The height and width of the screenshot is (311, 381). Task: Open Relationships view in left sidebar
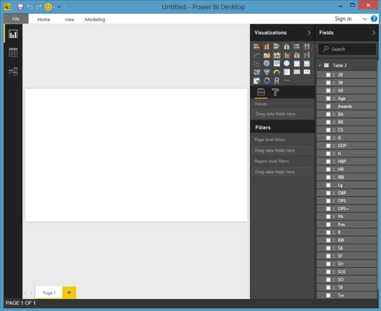[x=13, y=71]
